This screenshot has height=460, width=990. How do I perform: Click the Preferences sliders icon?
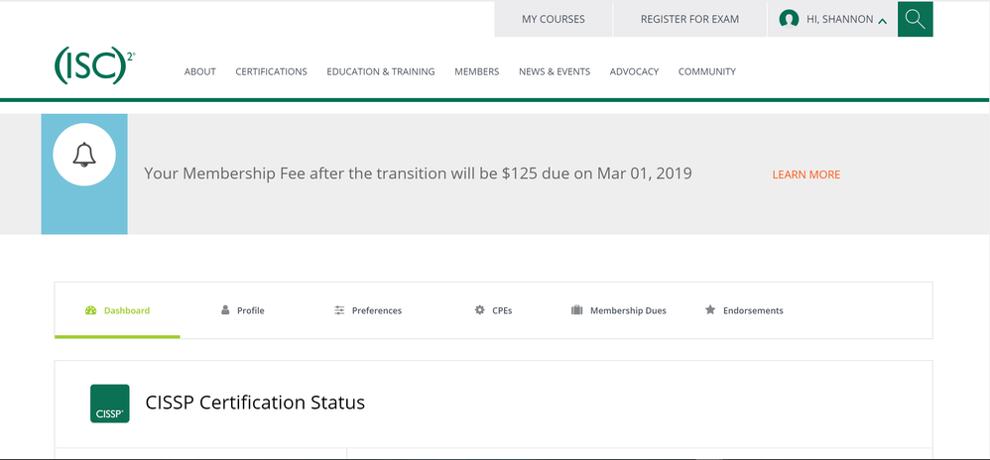[x=339, y=310]
